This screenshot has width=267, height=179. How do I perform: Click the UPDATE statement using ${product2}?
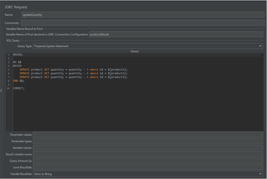(x=73, y=73)
